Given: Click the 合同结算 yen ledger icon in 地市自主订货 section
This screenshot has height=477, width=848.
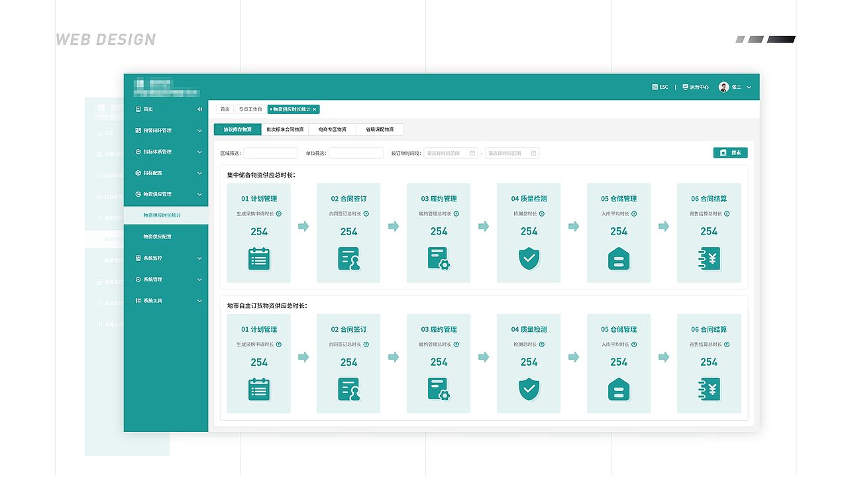Looking at the screenshot, I should [709, 390].
